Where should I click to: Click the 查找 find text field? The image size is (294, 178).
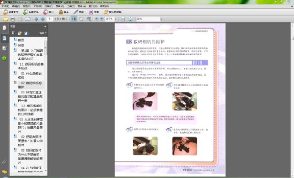coord(148,19)
